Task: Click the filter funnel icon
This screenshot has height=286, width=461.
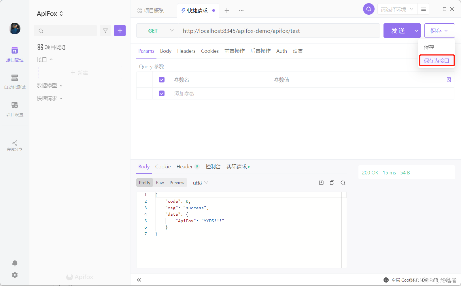Action: [105, 31]
